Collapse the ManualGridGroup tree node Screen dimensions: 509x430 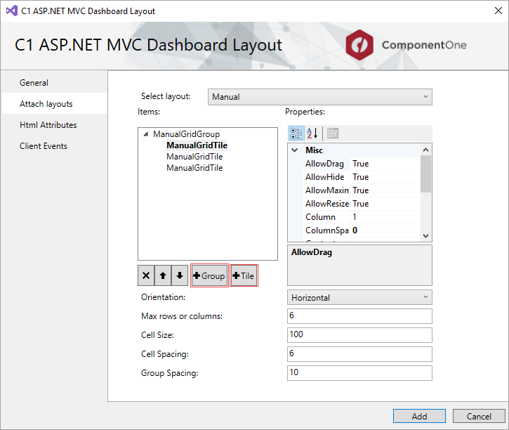tap(146, 133)
